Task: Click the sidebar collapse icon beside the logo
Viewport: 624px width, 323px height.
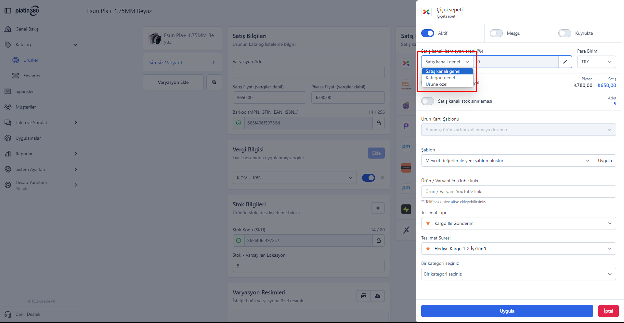Action: coord(8,11)
